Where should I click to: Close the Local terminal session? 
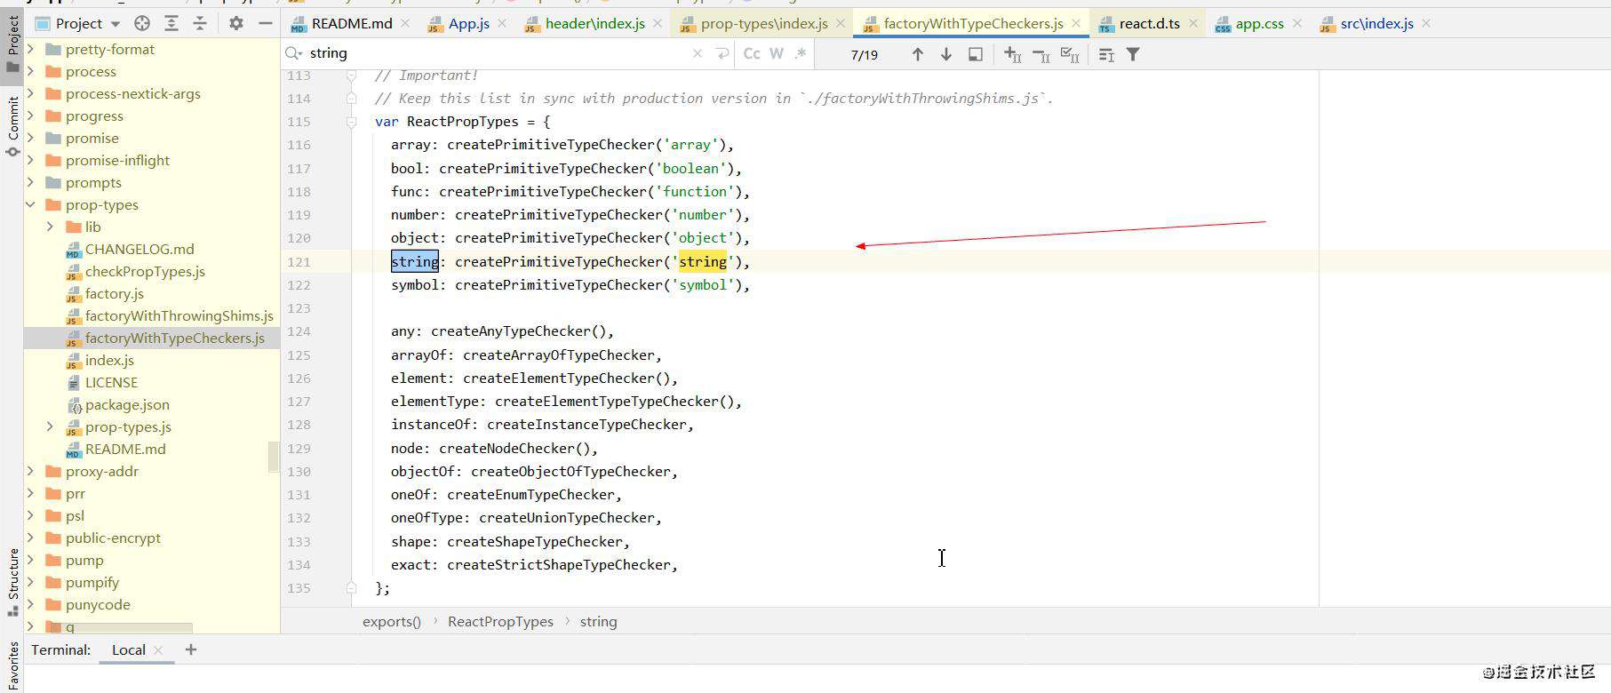(158, 650)
